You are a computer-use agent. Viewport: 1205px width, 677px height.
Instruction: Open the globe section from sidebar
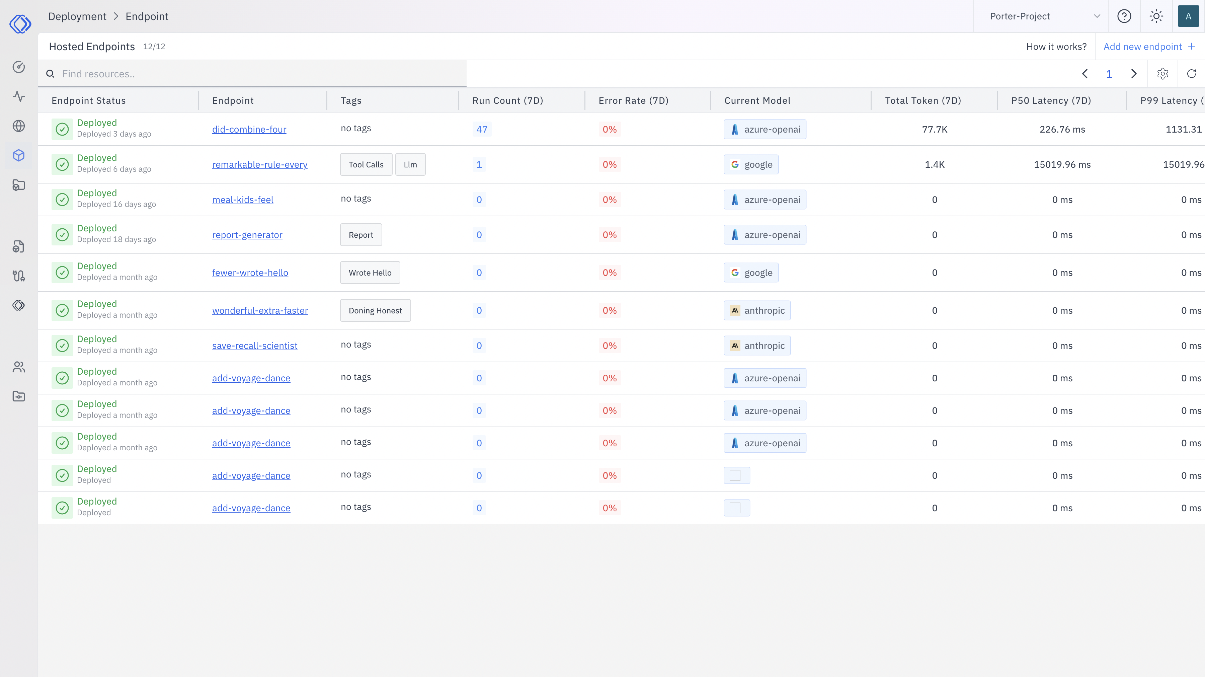click(19, 126)
